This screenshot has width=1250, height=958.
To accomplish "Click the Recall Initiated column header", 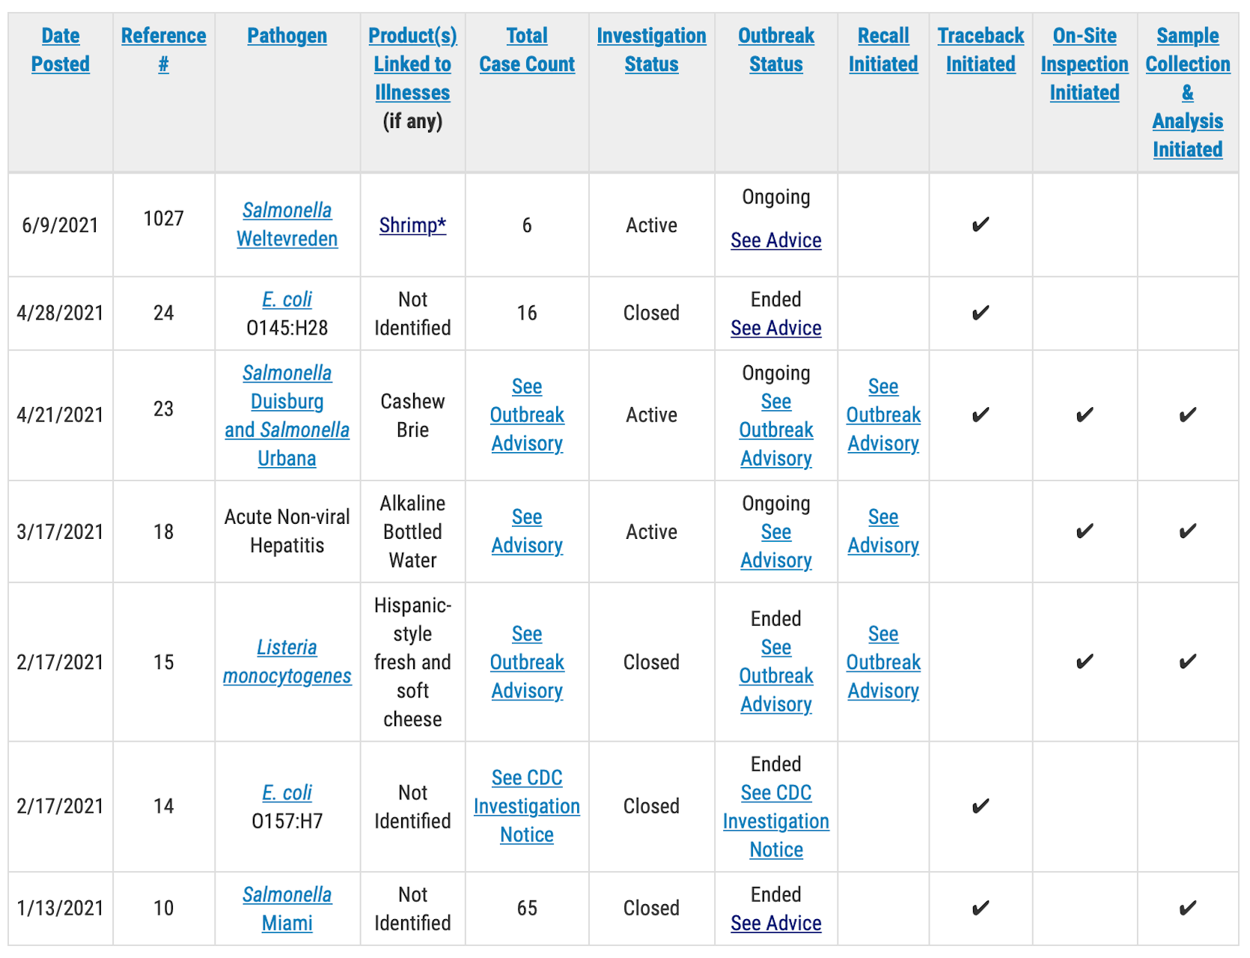I will pos(883,50).
